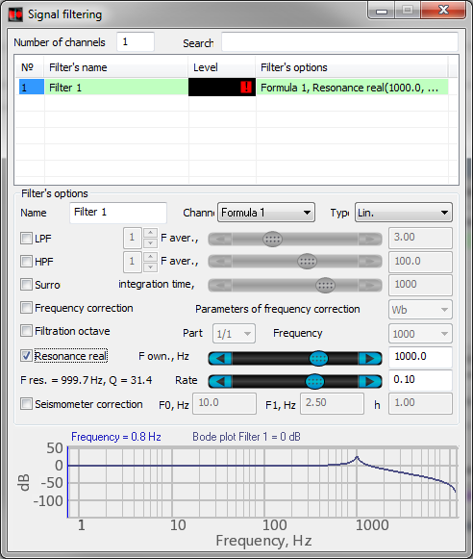Image resolution: width=473 pixels, height=559 pixels.
Task: Uncheck the Resonance real checkbox
Action: [x=26, y=356]
